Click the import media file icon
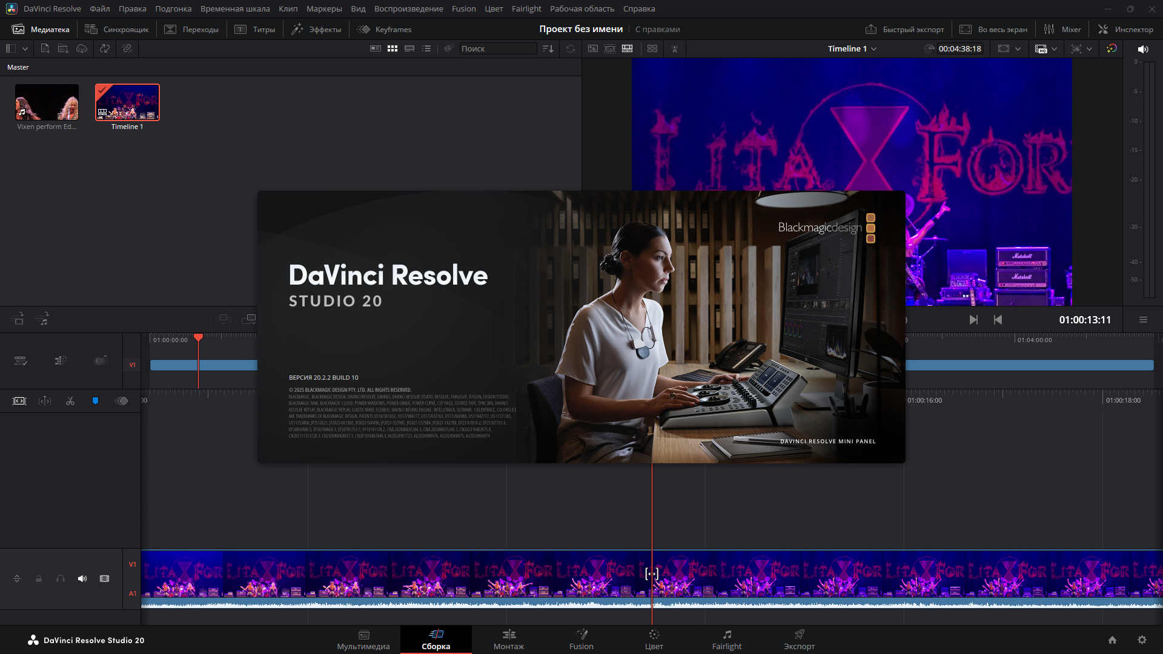 [45, 48]
